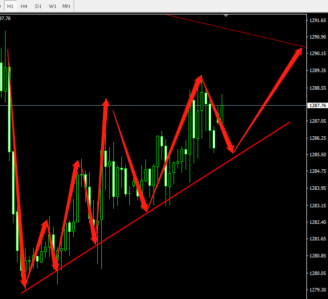Click the 1280.05 price scale value
Image resolution: width=328 pixels, height=299 pixels.
[317, 273]
